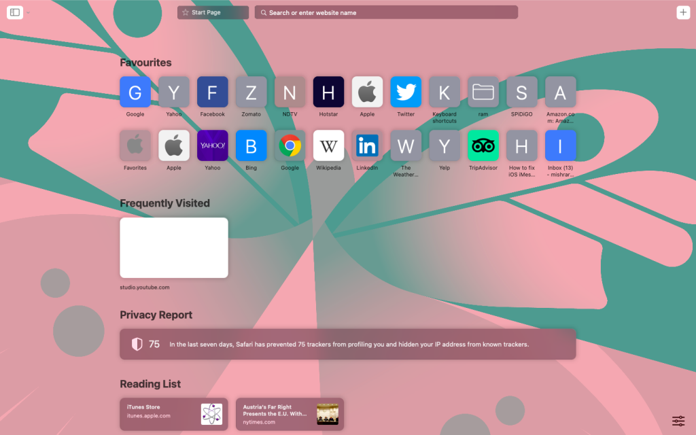Image resolution: width=696 pixels, height=435 pixels.
Task: Click the privacy shield icon
Action: [x=137, y=344]
